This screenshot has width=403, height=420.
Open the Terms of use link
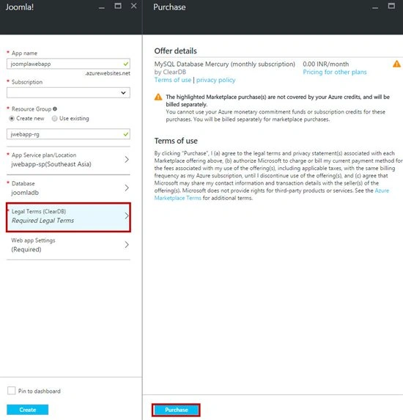tap(173, 80)
